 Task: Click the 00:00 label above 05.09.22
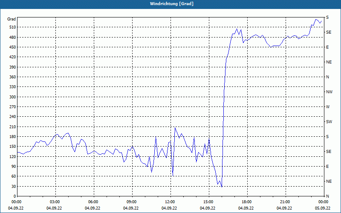coord(324,201)
